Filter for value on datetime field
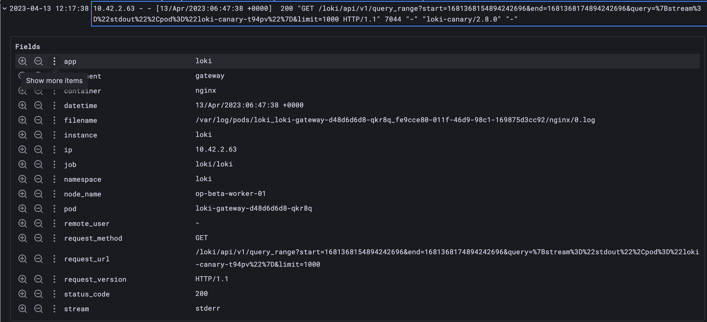Viewport: 707px width, 322px height. tap(22, 105)
